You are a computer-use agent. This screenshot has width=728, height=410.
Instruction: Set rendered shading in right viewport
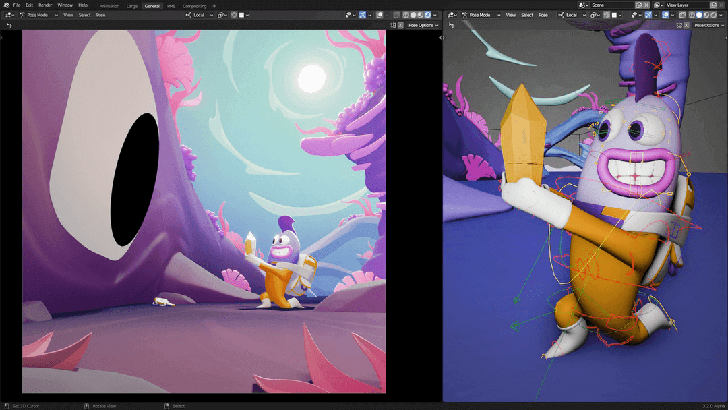pyautogui.click(x=714, y=15)
